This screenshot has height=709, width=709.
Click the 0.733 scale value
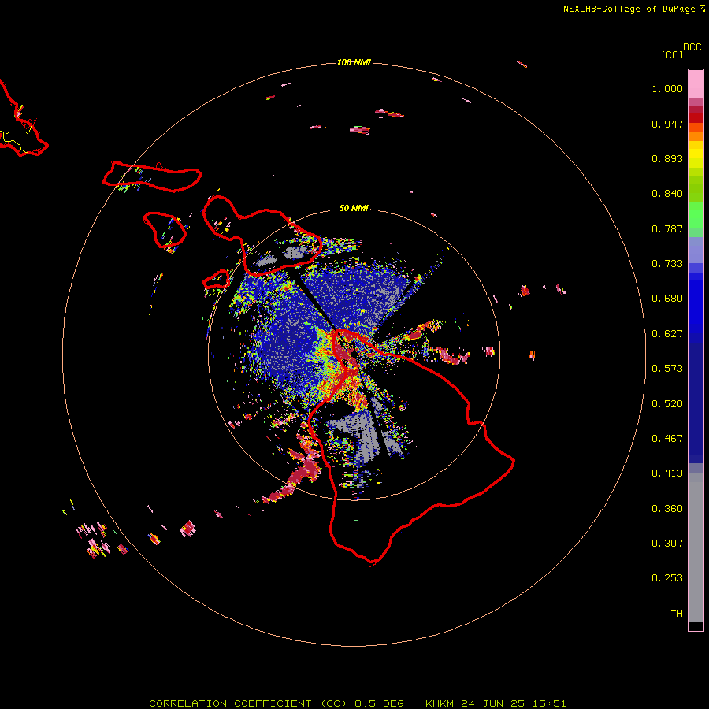667,264
